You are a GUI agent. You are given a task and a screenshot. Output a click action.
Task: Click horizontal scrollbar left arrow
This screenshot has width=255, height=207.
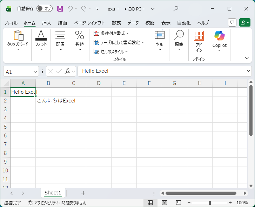tap(162, 193)
